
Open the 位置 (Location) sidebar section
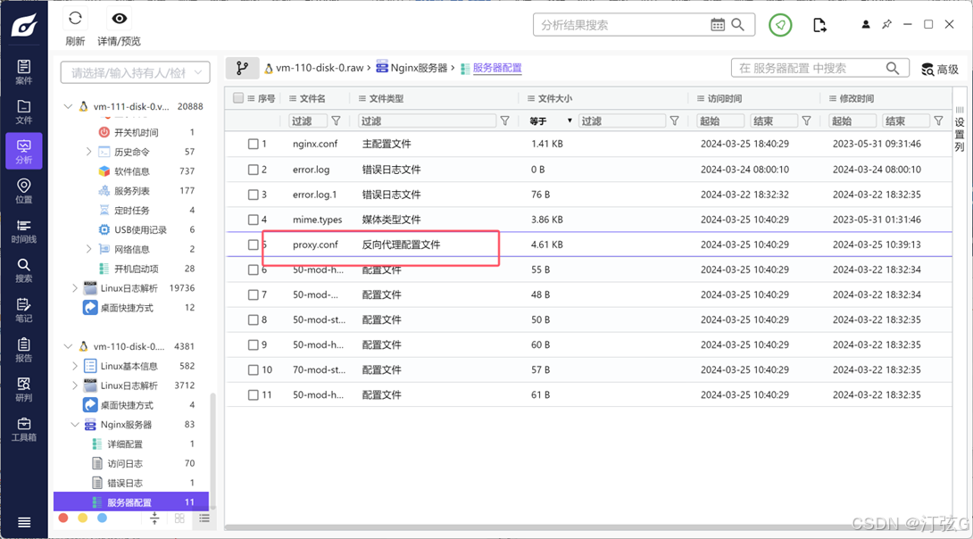click(23, 190)
